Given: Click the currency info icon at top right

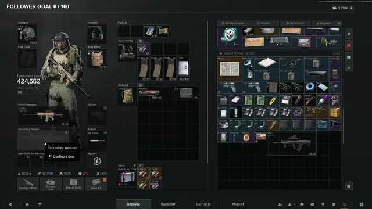Looking at the screenshot, I should point(351,8).
